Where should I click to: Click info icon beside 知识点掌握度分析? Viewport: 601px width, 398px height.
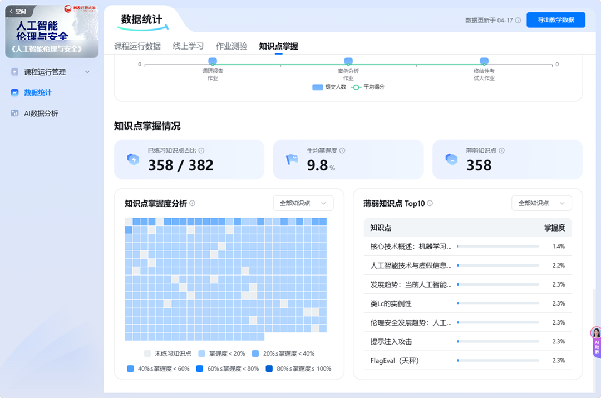pos(193,203)
